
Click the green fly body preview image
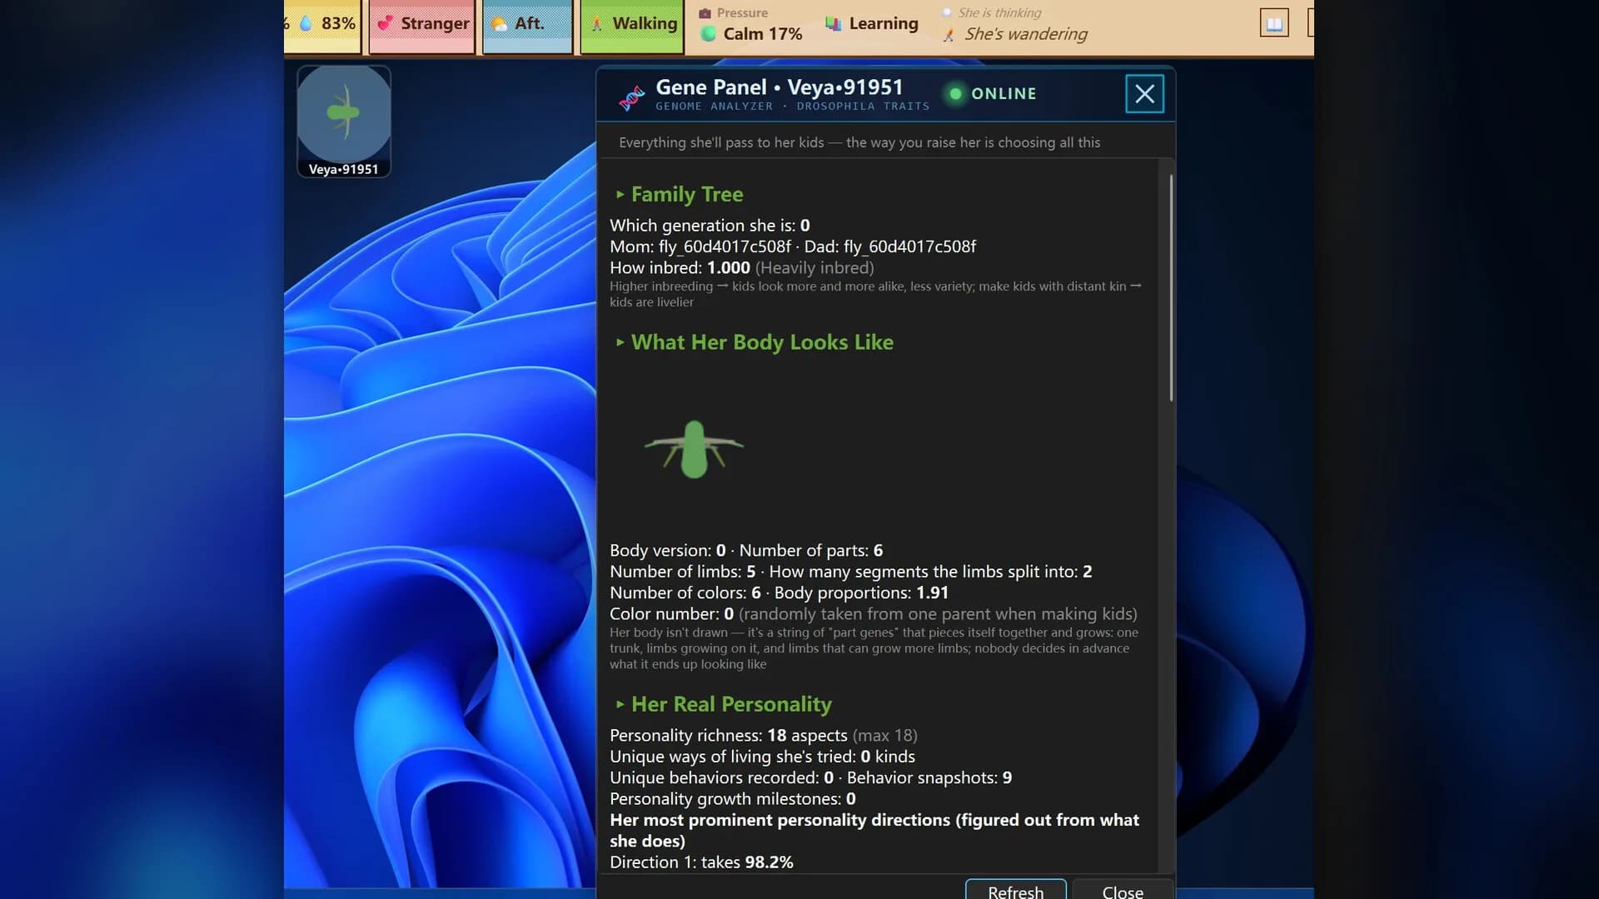coord(694,449)
